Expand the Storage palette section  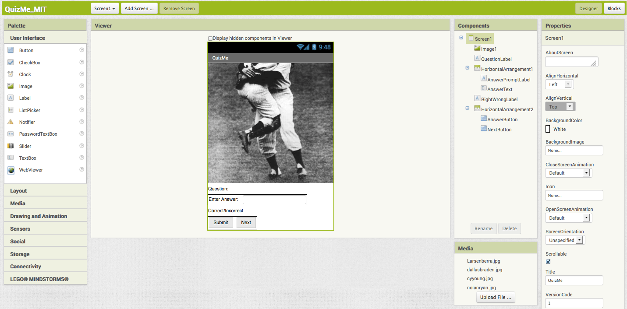point(46,254)
